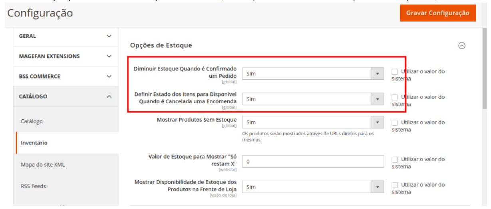Open the Catálogo sidebar item
This screenshot has width=491, height=209.
(32, 121)
